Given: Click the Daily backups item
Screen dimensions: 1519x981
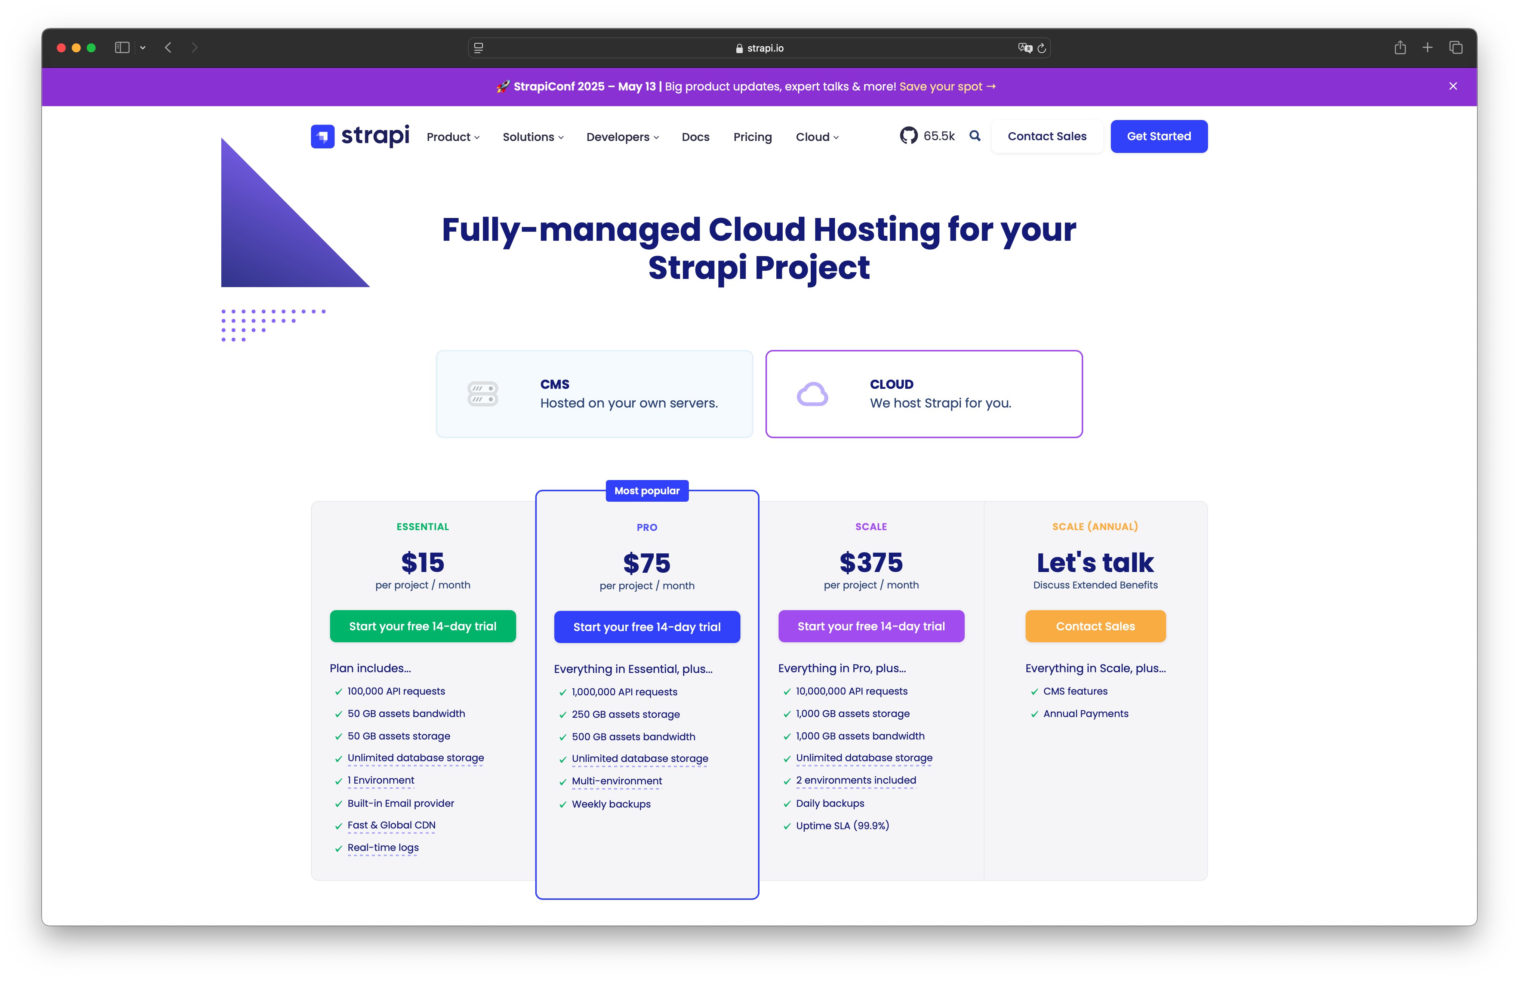Looking at the screenshot, I should click(830, 803).
